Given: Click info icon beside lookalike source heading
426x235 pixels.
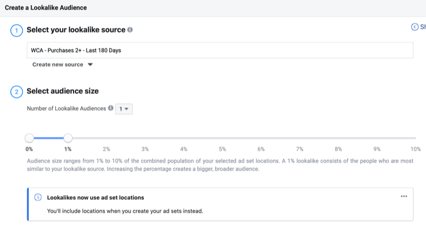Looking at the screenshot, I should [x=130, y=30].
